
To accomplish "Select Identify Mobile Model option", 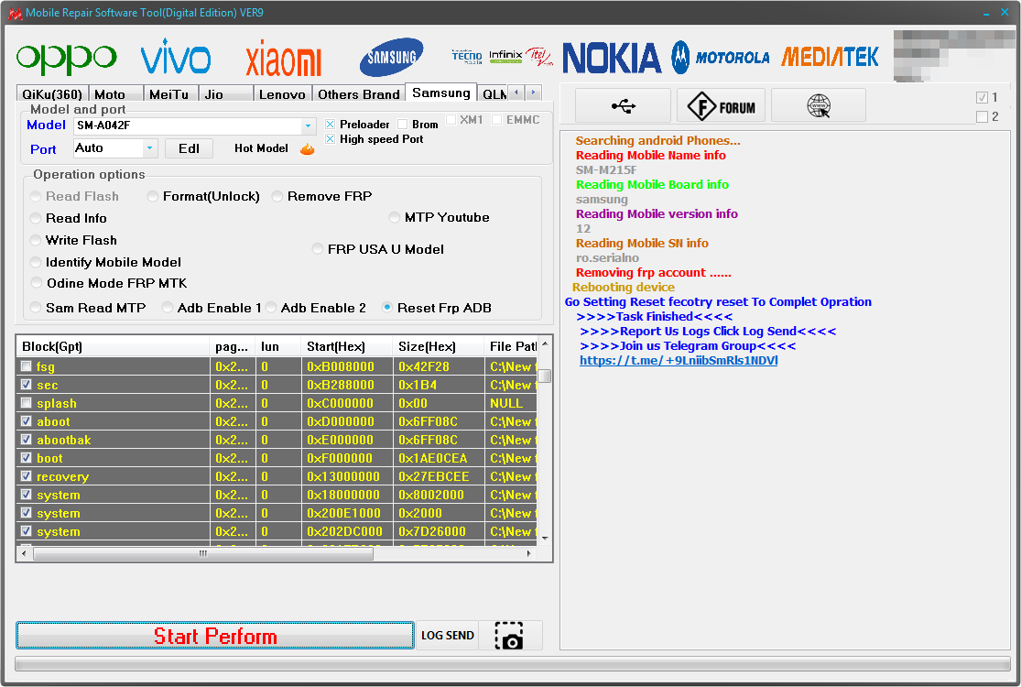I will 37,262.
